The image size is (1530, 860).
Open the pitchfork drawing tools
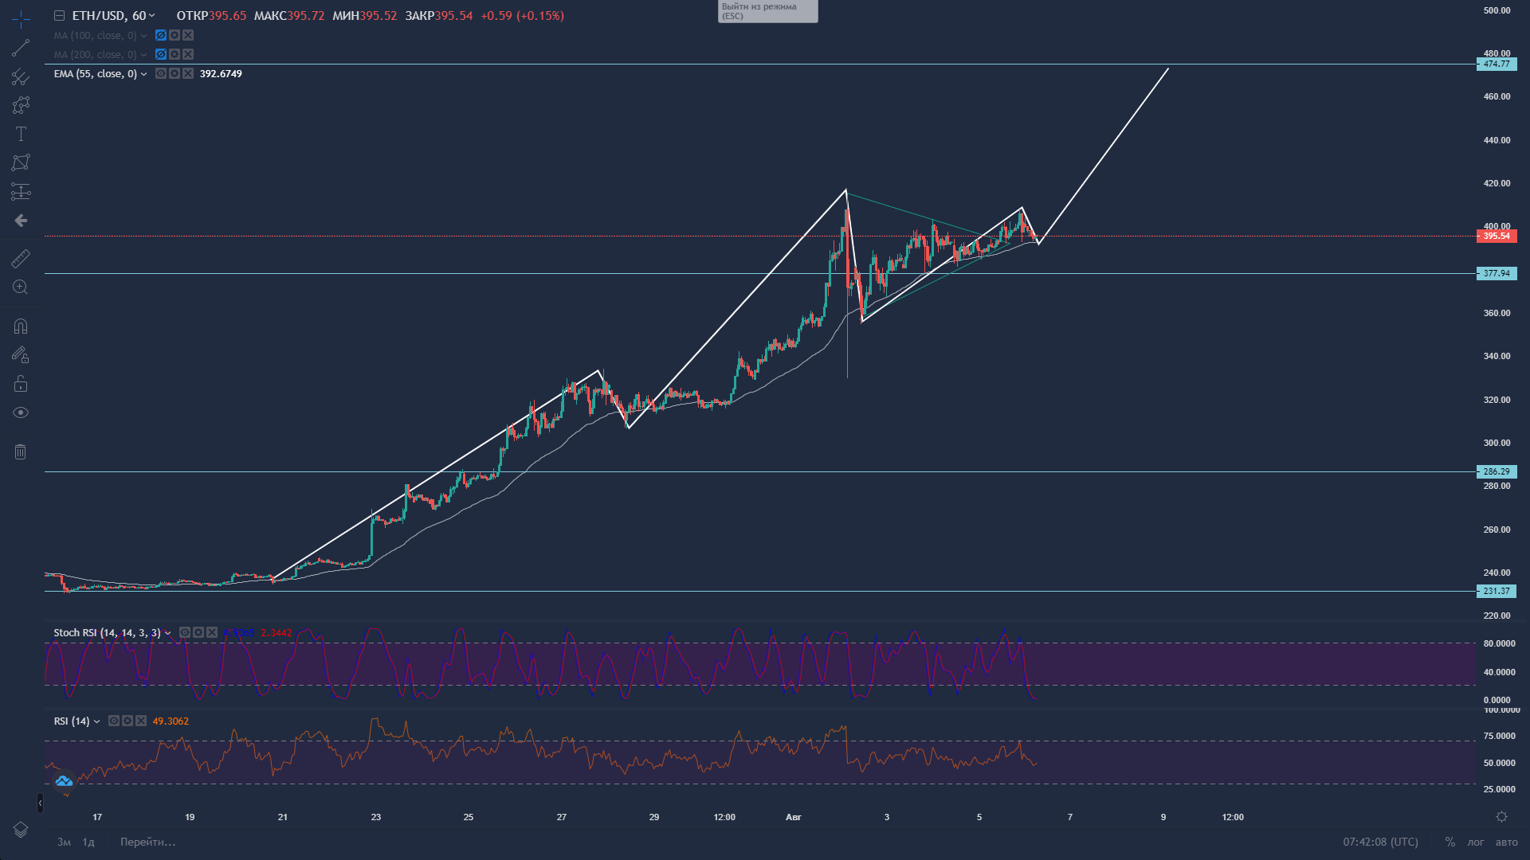coord(21,76)
